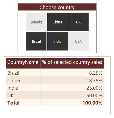
Task: Deselect the UK slicer tile
Action: tap(78, 22)
